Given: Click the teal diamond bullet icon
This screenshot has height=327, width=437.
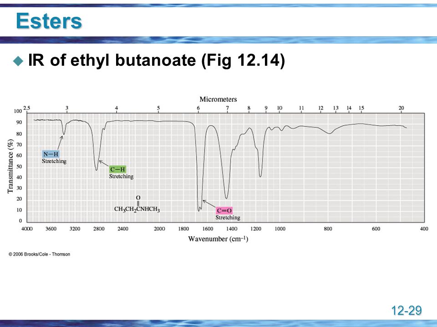Looking at the screenshot, I should pyautogui.click(x=18, y=61).
